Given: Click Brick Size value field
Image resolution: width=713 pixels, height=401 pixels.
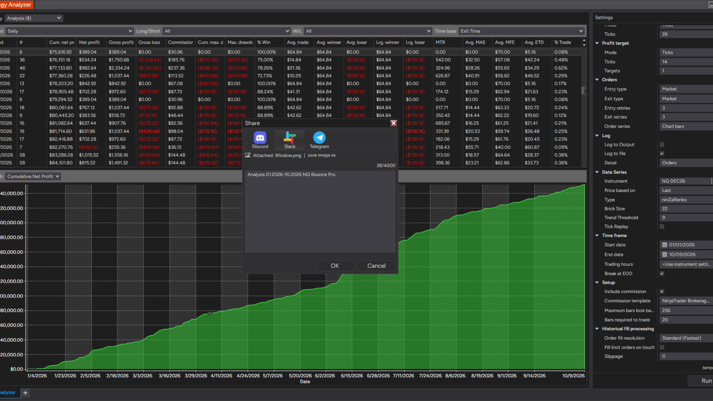Looking at the screenshot, I should click(686, 209).
